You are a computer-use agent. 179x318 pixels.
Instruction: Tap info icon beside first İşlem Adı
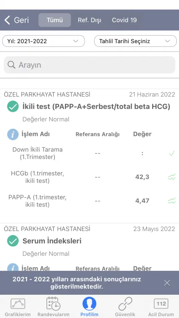pos(13,134)
